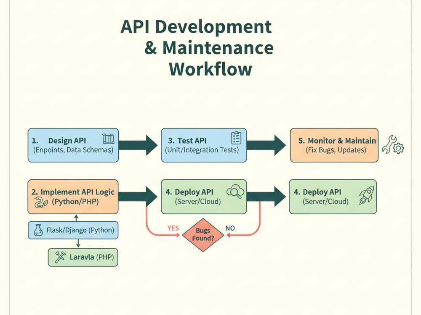Click '3. Test API' heading text
421x315 pixels.
pos(187,141)
